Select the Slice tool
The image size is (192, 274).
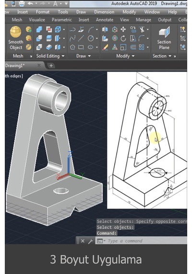(49, 38)
